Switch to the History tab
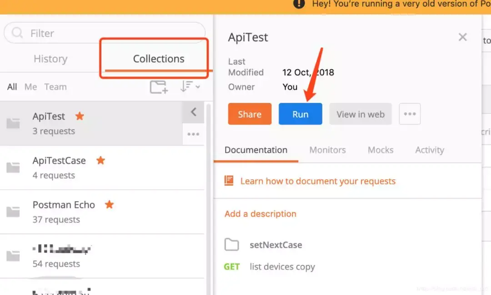Viewport: 491px width, 295px height. coord(50,59)
